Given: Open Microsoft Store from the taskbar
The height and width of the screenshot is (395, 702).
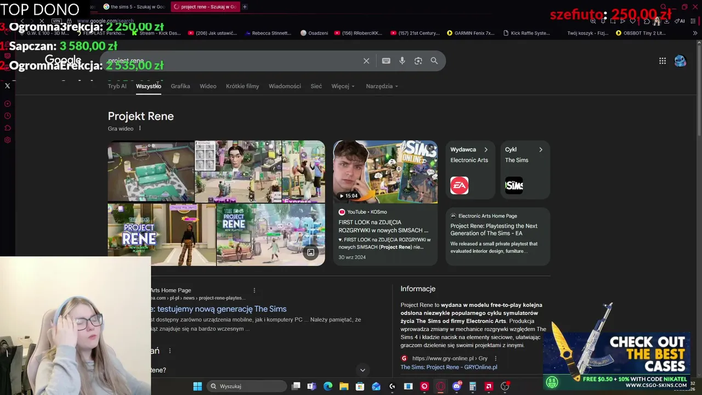Looking at the screenshot, I should (x=360, y=386).
